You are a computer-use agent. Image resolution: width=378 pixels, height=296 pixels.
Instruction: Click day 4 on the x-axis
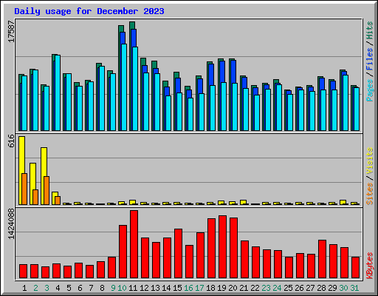[58, 288]
